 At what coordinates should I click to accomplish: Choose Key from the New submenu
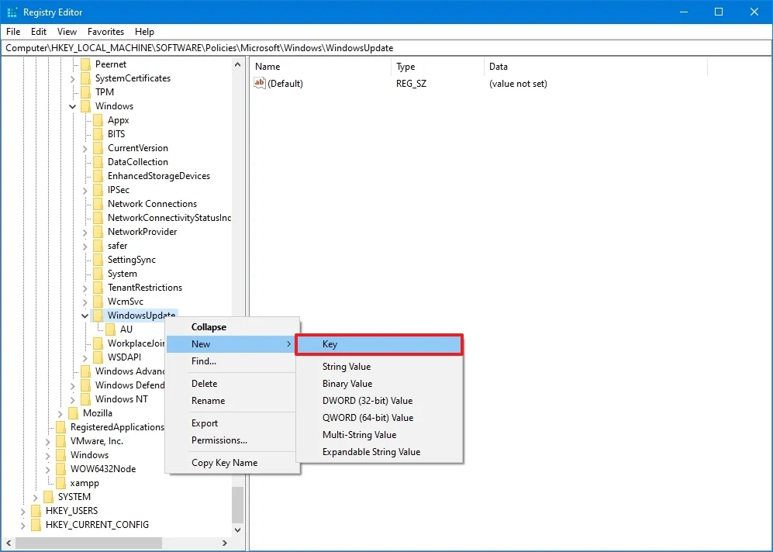(x=379, y=344)
